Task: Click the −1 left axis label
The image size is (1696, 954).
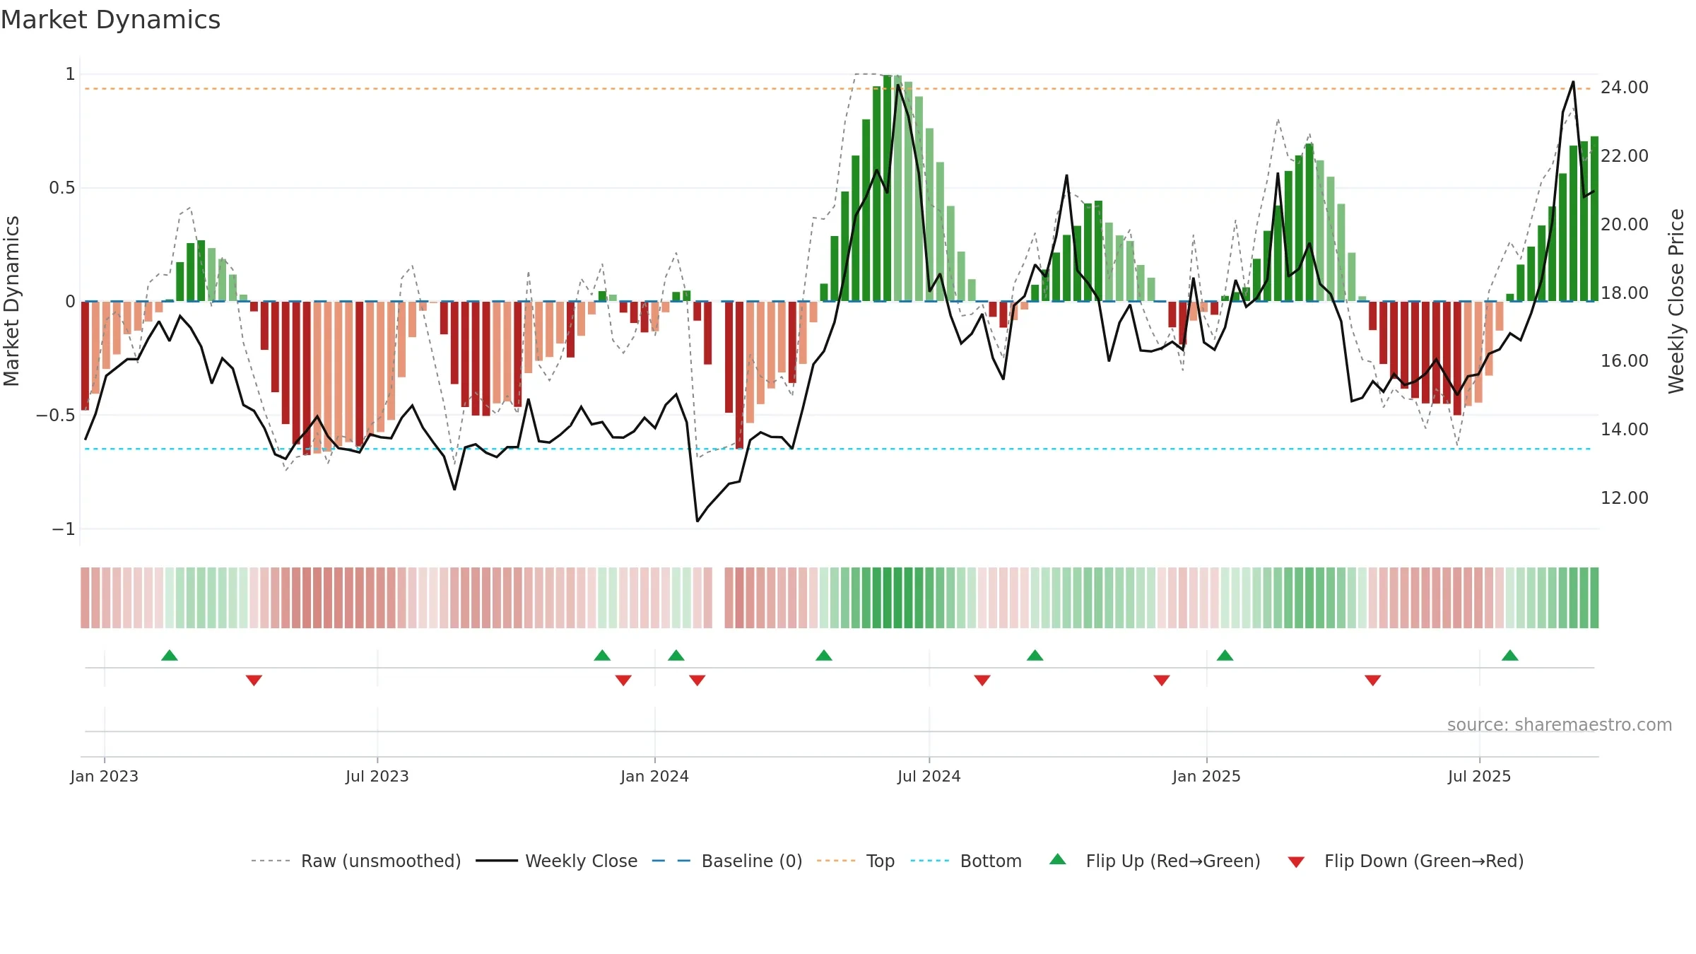Action: (63, 529)
